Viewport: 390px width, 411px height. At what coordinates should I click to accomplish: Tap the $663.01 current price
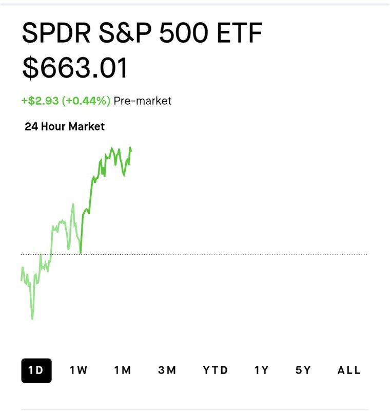click(x=75, y=68)
